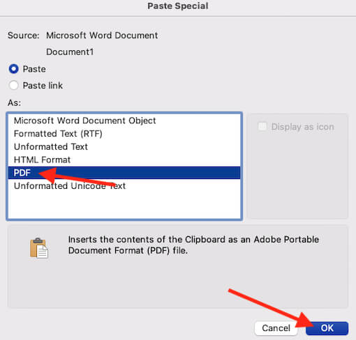Viewport: 356px width, 340px height.
Task: Click the Microsoft Word Document source text
Action: [102, 36]
